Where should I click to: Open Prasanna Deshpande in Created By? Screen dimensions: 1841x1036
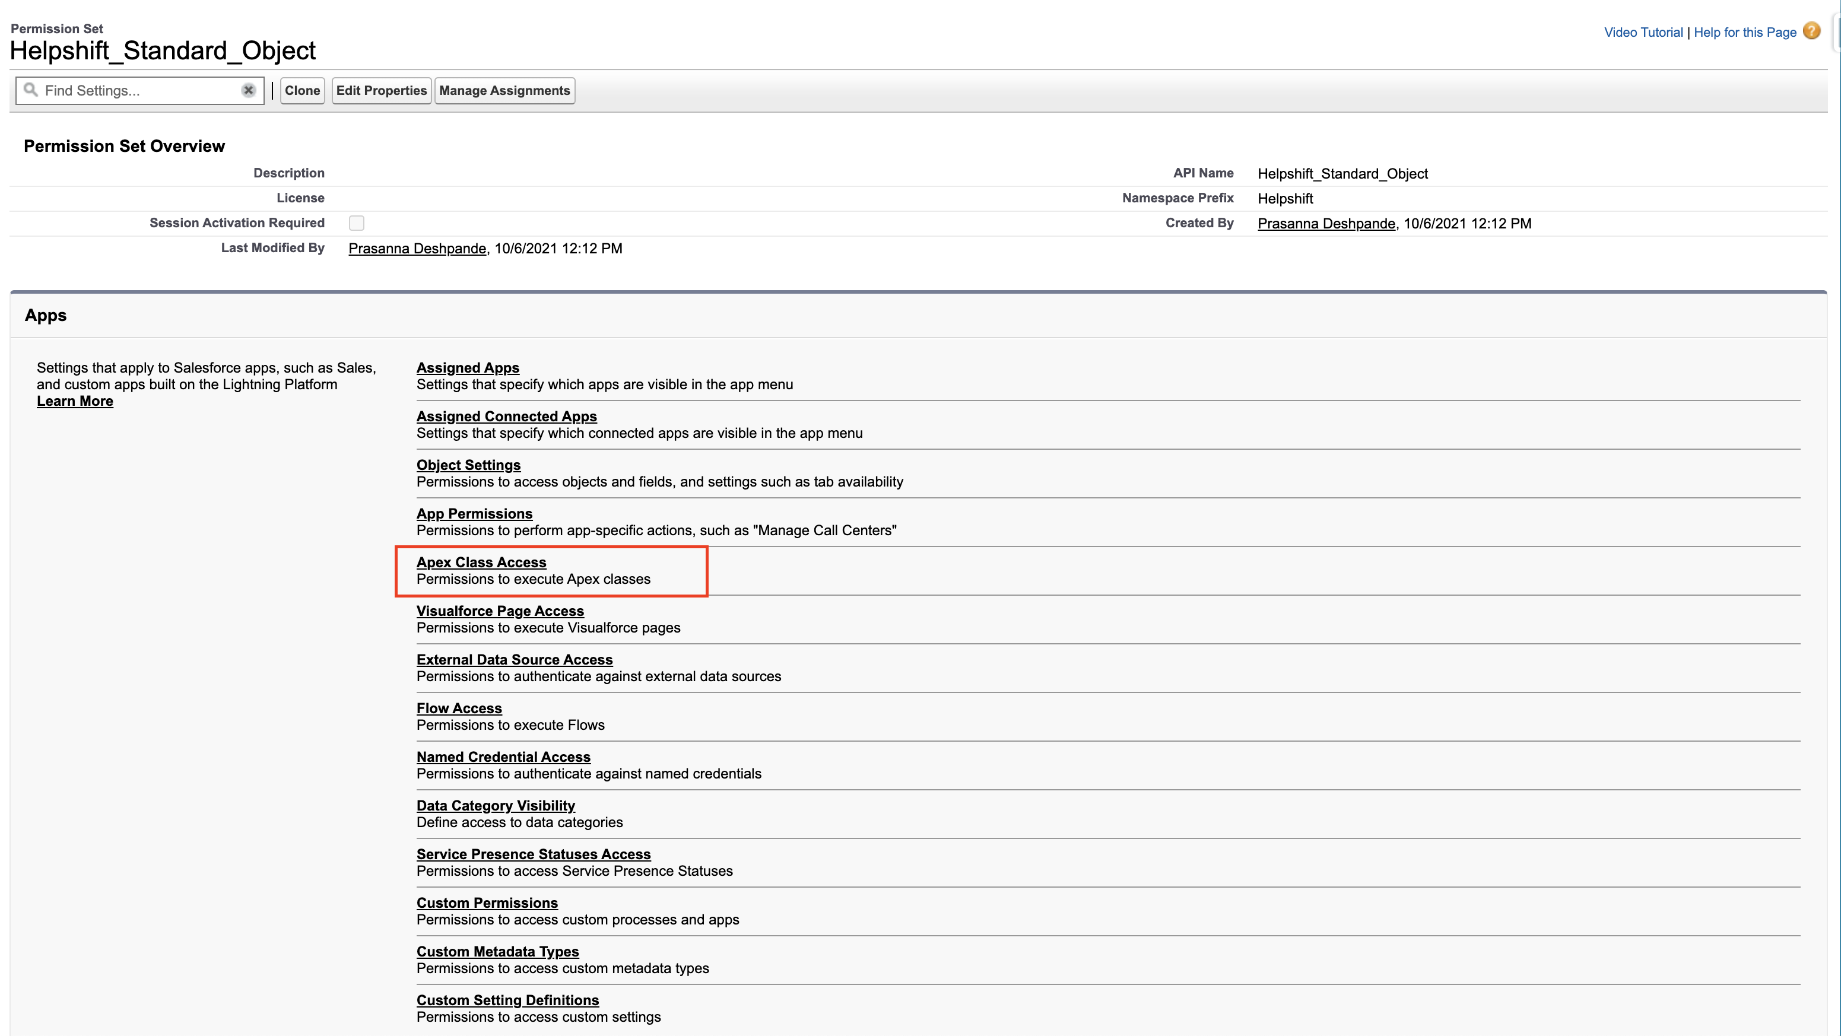point(1326,224)
